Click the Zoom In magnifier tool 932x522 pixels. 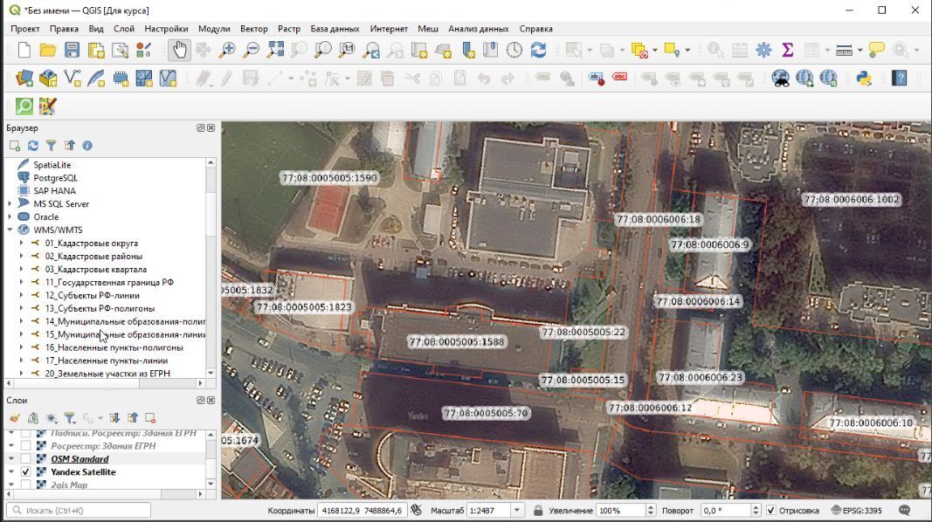tap(227, 50)
